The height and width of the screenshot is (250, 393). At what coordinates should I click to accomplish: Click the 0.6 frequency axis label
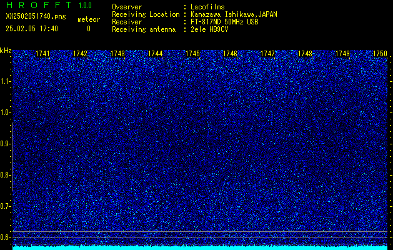pyautogui.click(x=5, y=237)
